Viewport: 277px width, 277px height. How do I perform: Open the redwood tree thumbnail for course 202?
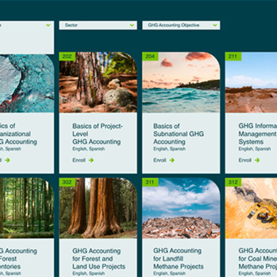click(x=98, y=83)
